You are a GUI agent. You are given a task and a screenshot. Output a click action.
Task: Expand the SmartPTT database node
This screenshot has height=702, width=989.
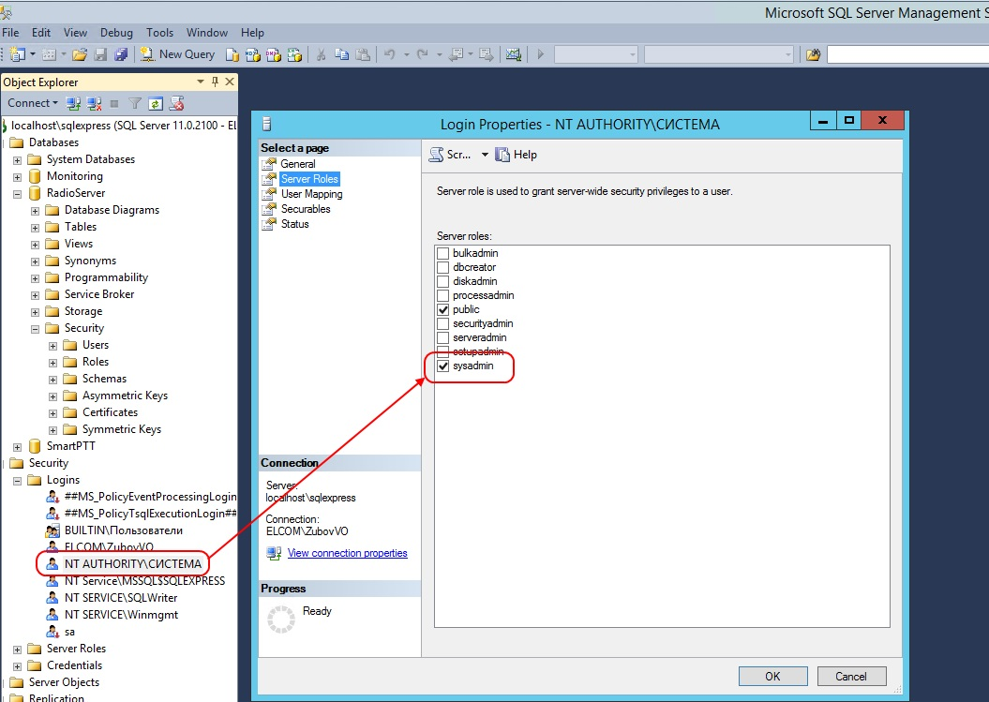(18, 447)
